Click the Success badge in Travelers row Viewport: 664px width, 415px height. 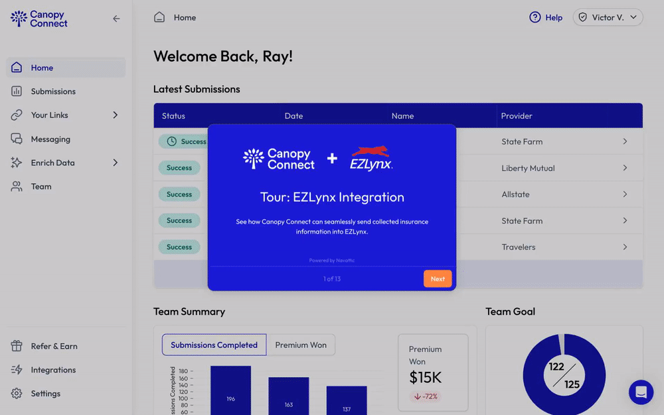179,247
